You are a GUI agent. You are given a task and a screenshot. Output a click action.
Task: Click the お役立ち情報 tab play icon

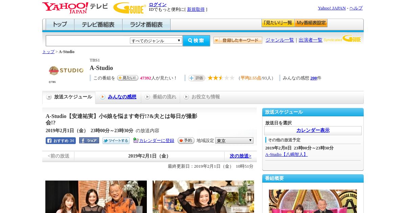[186, 97]
